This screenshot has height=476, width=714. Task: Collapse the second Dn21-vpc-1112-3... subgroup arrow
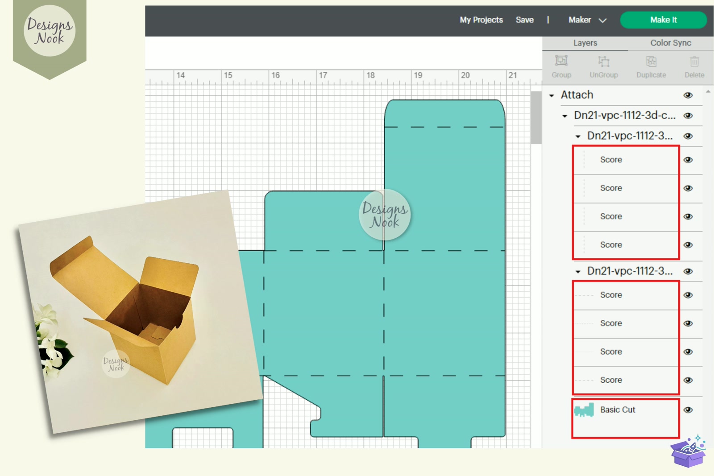click(578, 272)
